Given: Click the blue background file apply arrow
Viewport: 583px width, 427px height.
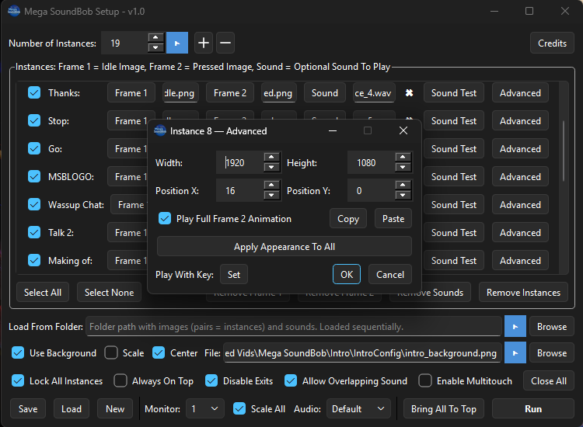Looking at the screenshot, I should point(515,353).
